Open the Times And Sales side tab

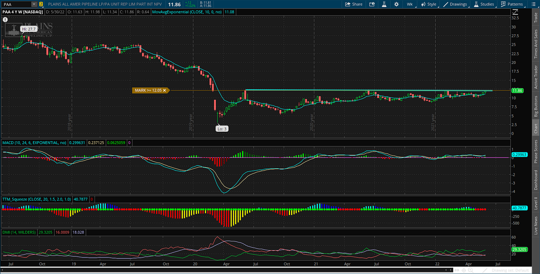click(536, 44)
